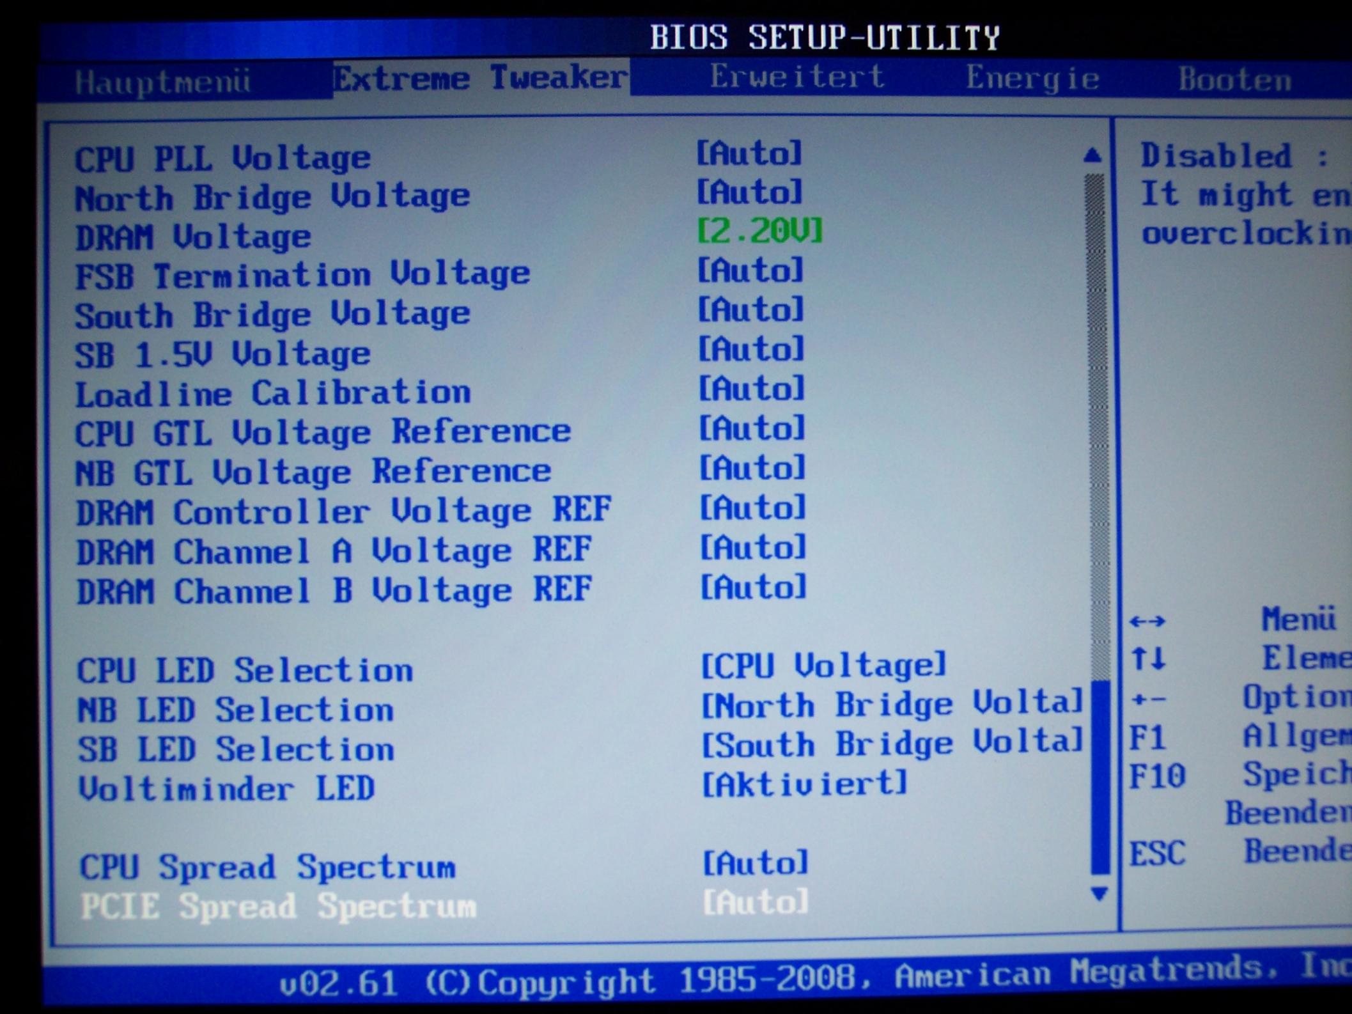The width and height of the screenshot is (1352, 1014).
Task: Click the F10 save key label
Action: 1157,777
